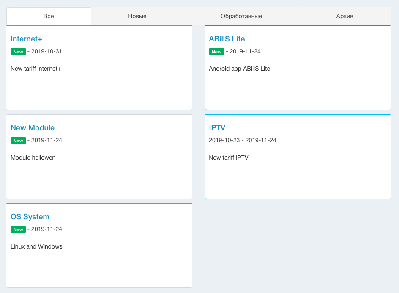Click the 'Android app ABillS Lite' description

tap(239, 69)
